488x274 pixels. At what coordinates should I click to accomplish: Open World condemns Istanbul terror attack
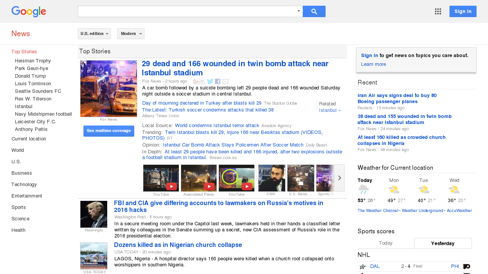pyautogui.click(x=217, y=125)
